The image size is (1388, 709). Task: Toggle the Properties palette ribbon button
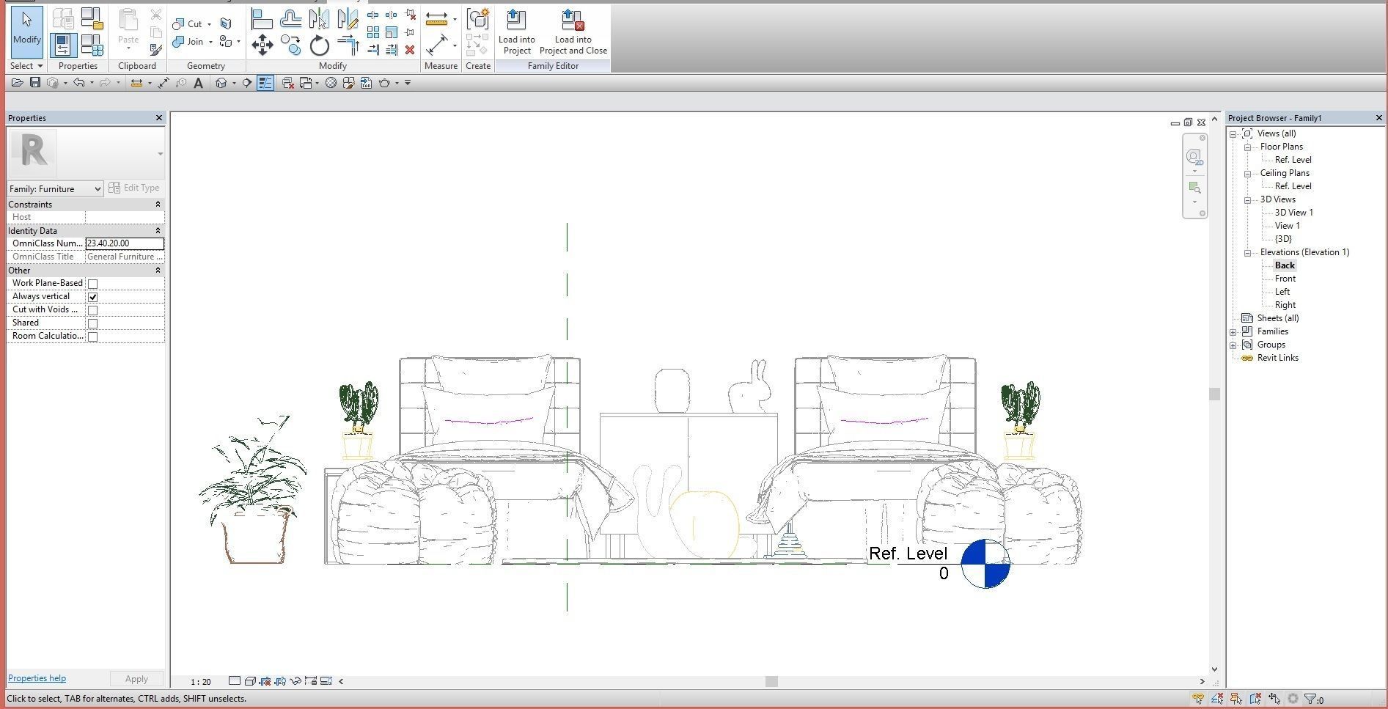(63, 45)
